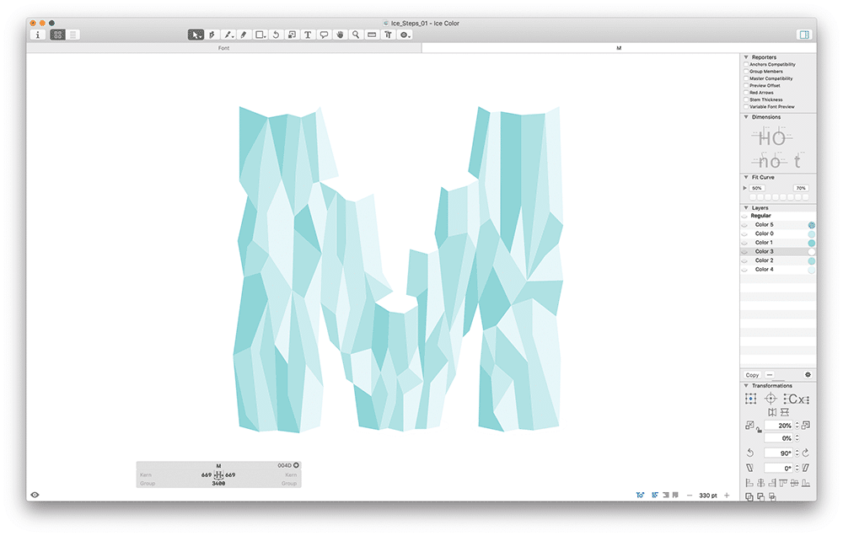Open unicode 004D arrow in info box
Screen dimensions: 843x536
pos(296,465)
